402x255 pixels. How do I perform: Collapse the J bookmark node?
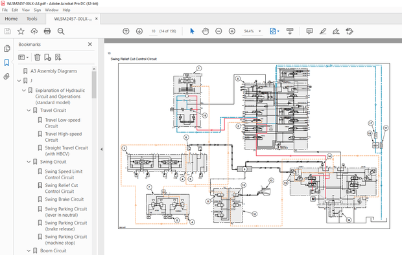pyautogui.click(x=19, y=81)
